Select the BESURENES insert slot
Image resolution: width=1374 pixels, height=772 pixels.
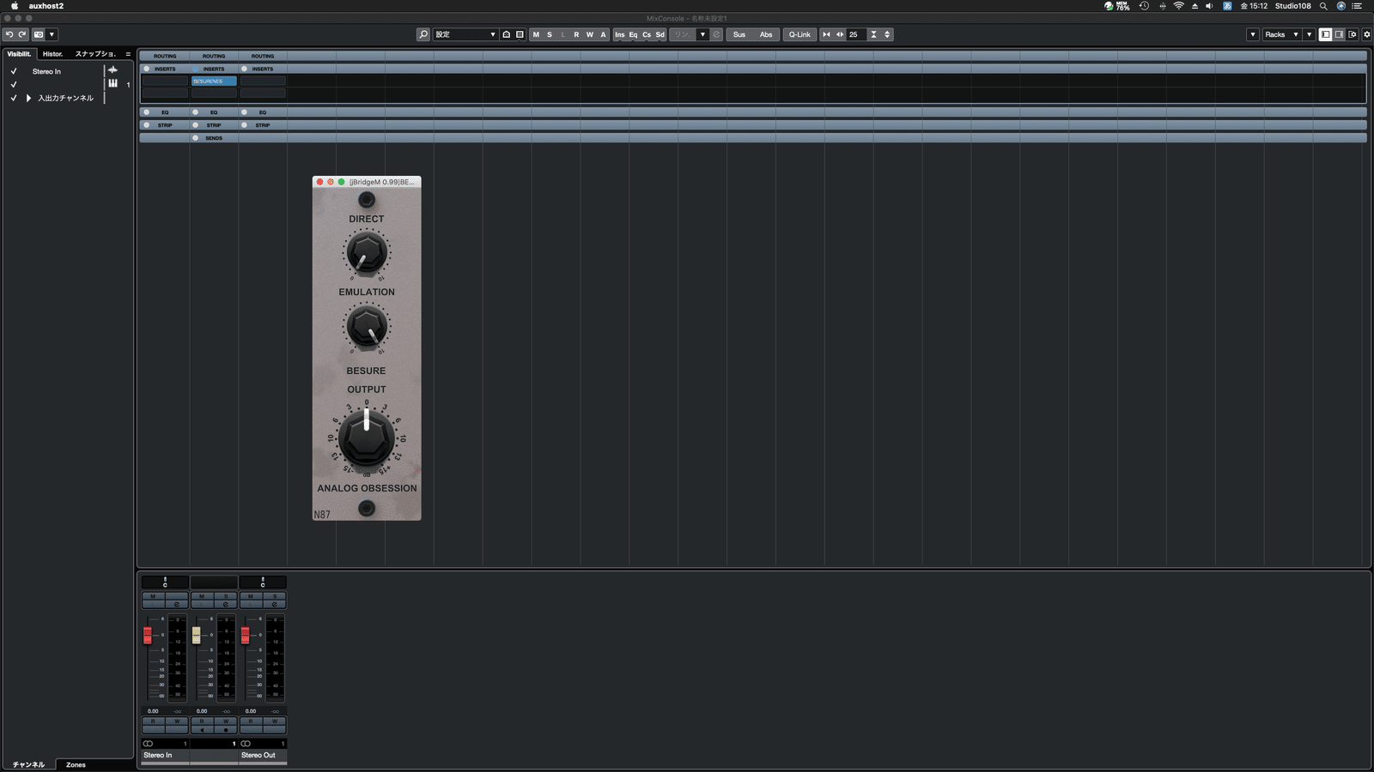[x=214, y=81]
